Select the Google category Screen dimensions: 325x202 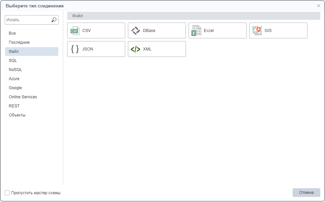point(15,88)
